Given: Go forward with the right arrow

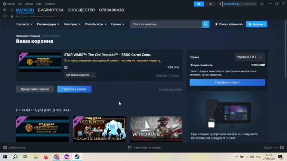Looking at the screenshot, I should click(11, 10).
